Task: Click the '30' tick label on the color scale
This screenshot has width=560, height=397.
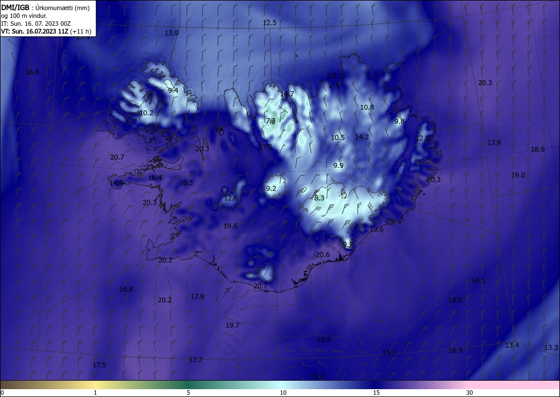Action: point(470,393)
